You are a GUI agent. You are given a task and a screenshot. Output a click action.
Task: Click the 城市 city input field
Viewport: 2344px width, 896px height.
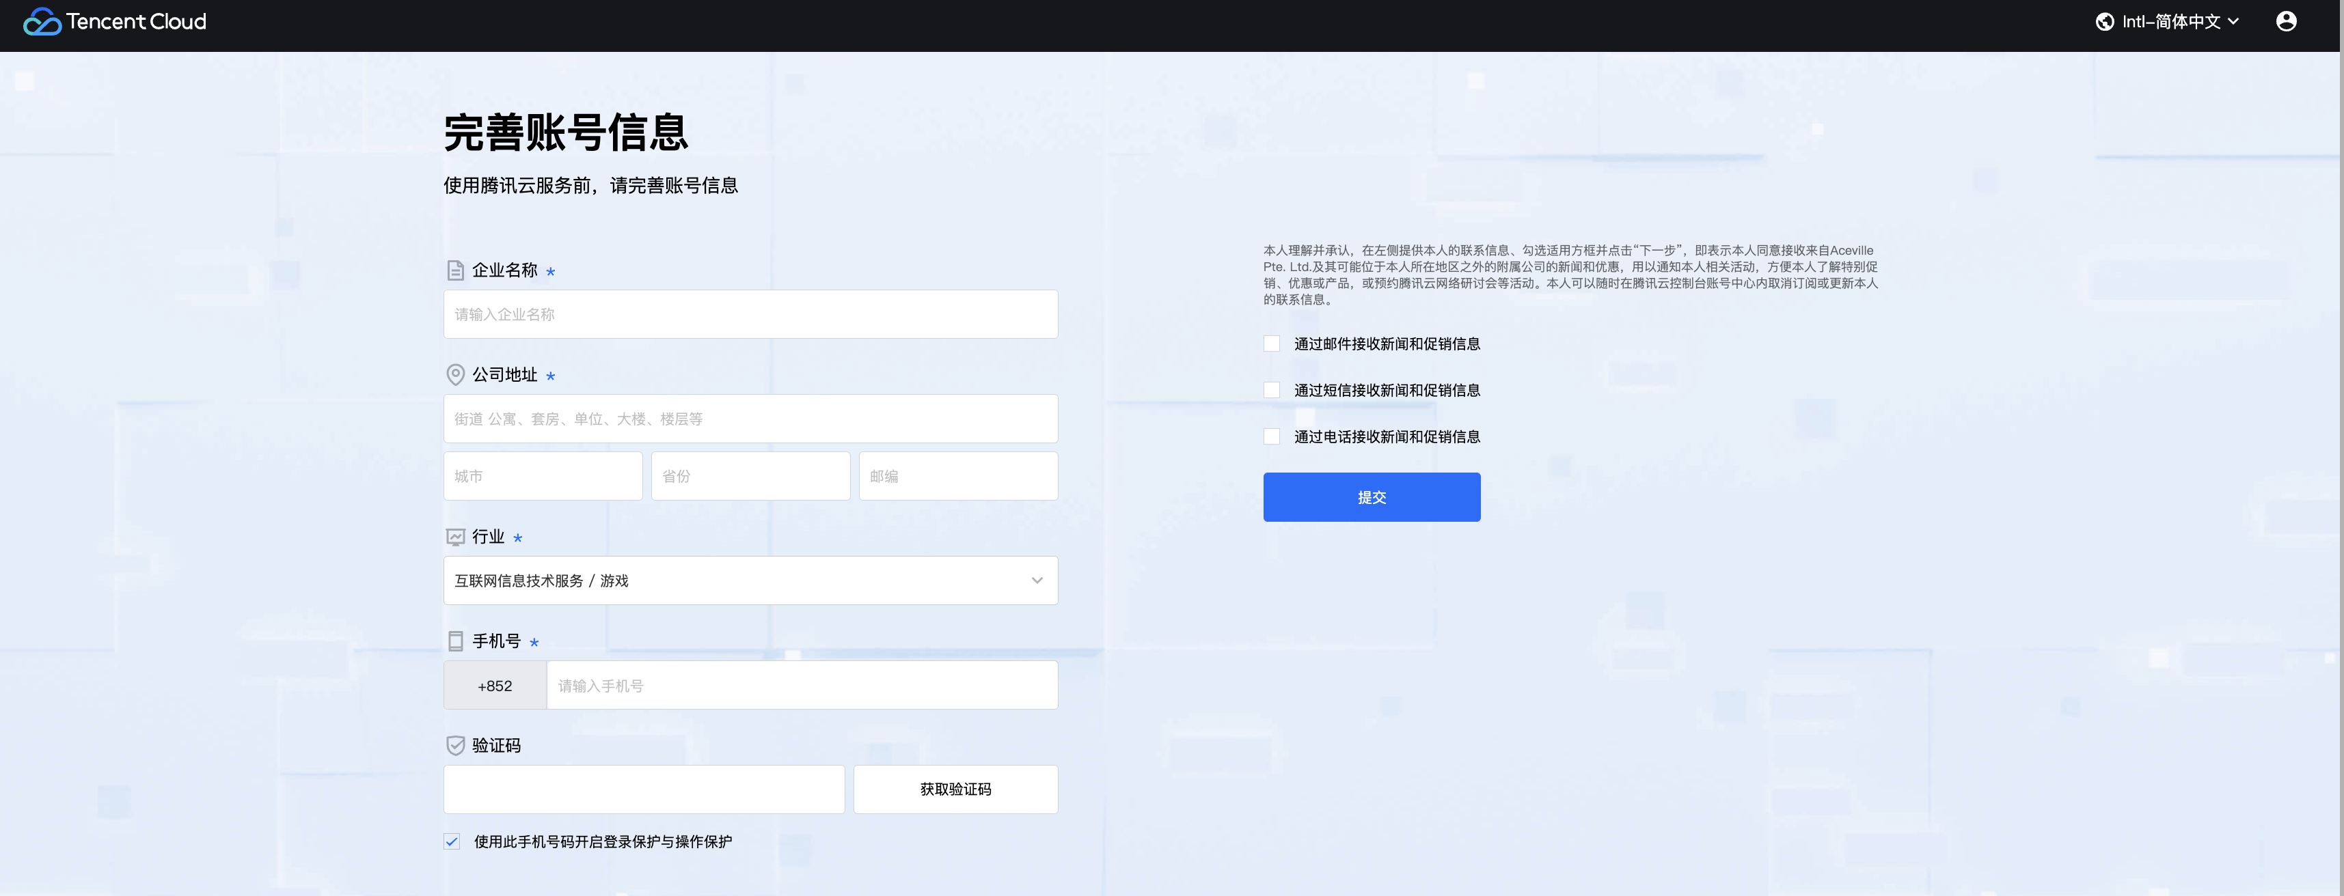[543, 477]
